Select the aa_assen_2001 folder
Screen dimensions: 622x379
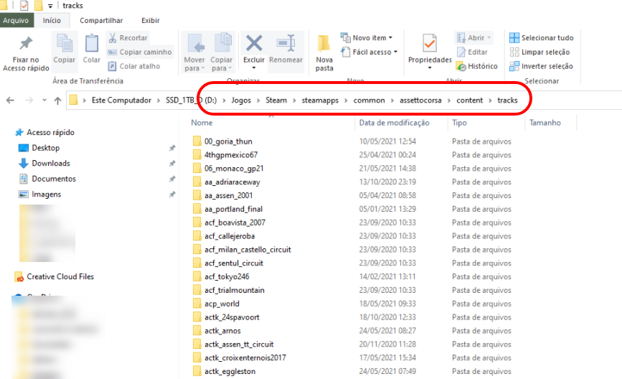coord(228,195)
